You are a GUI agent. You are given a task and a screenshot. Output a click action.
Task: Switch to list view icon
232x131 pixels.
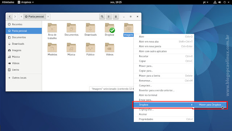coord(109,16)
